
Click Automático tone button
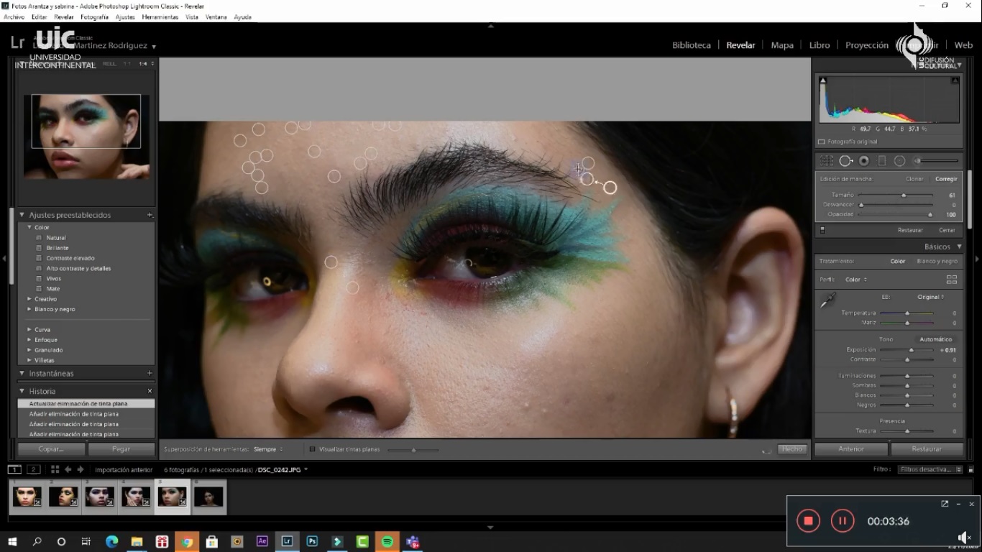coord(936,339)
